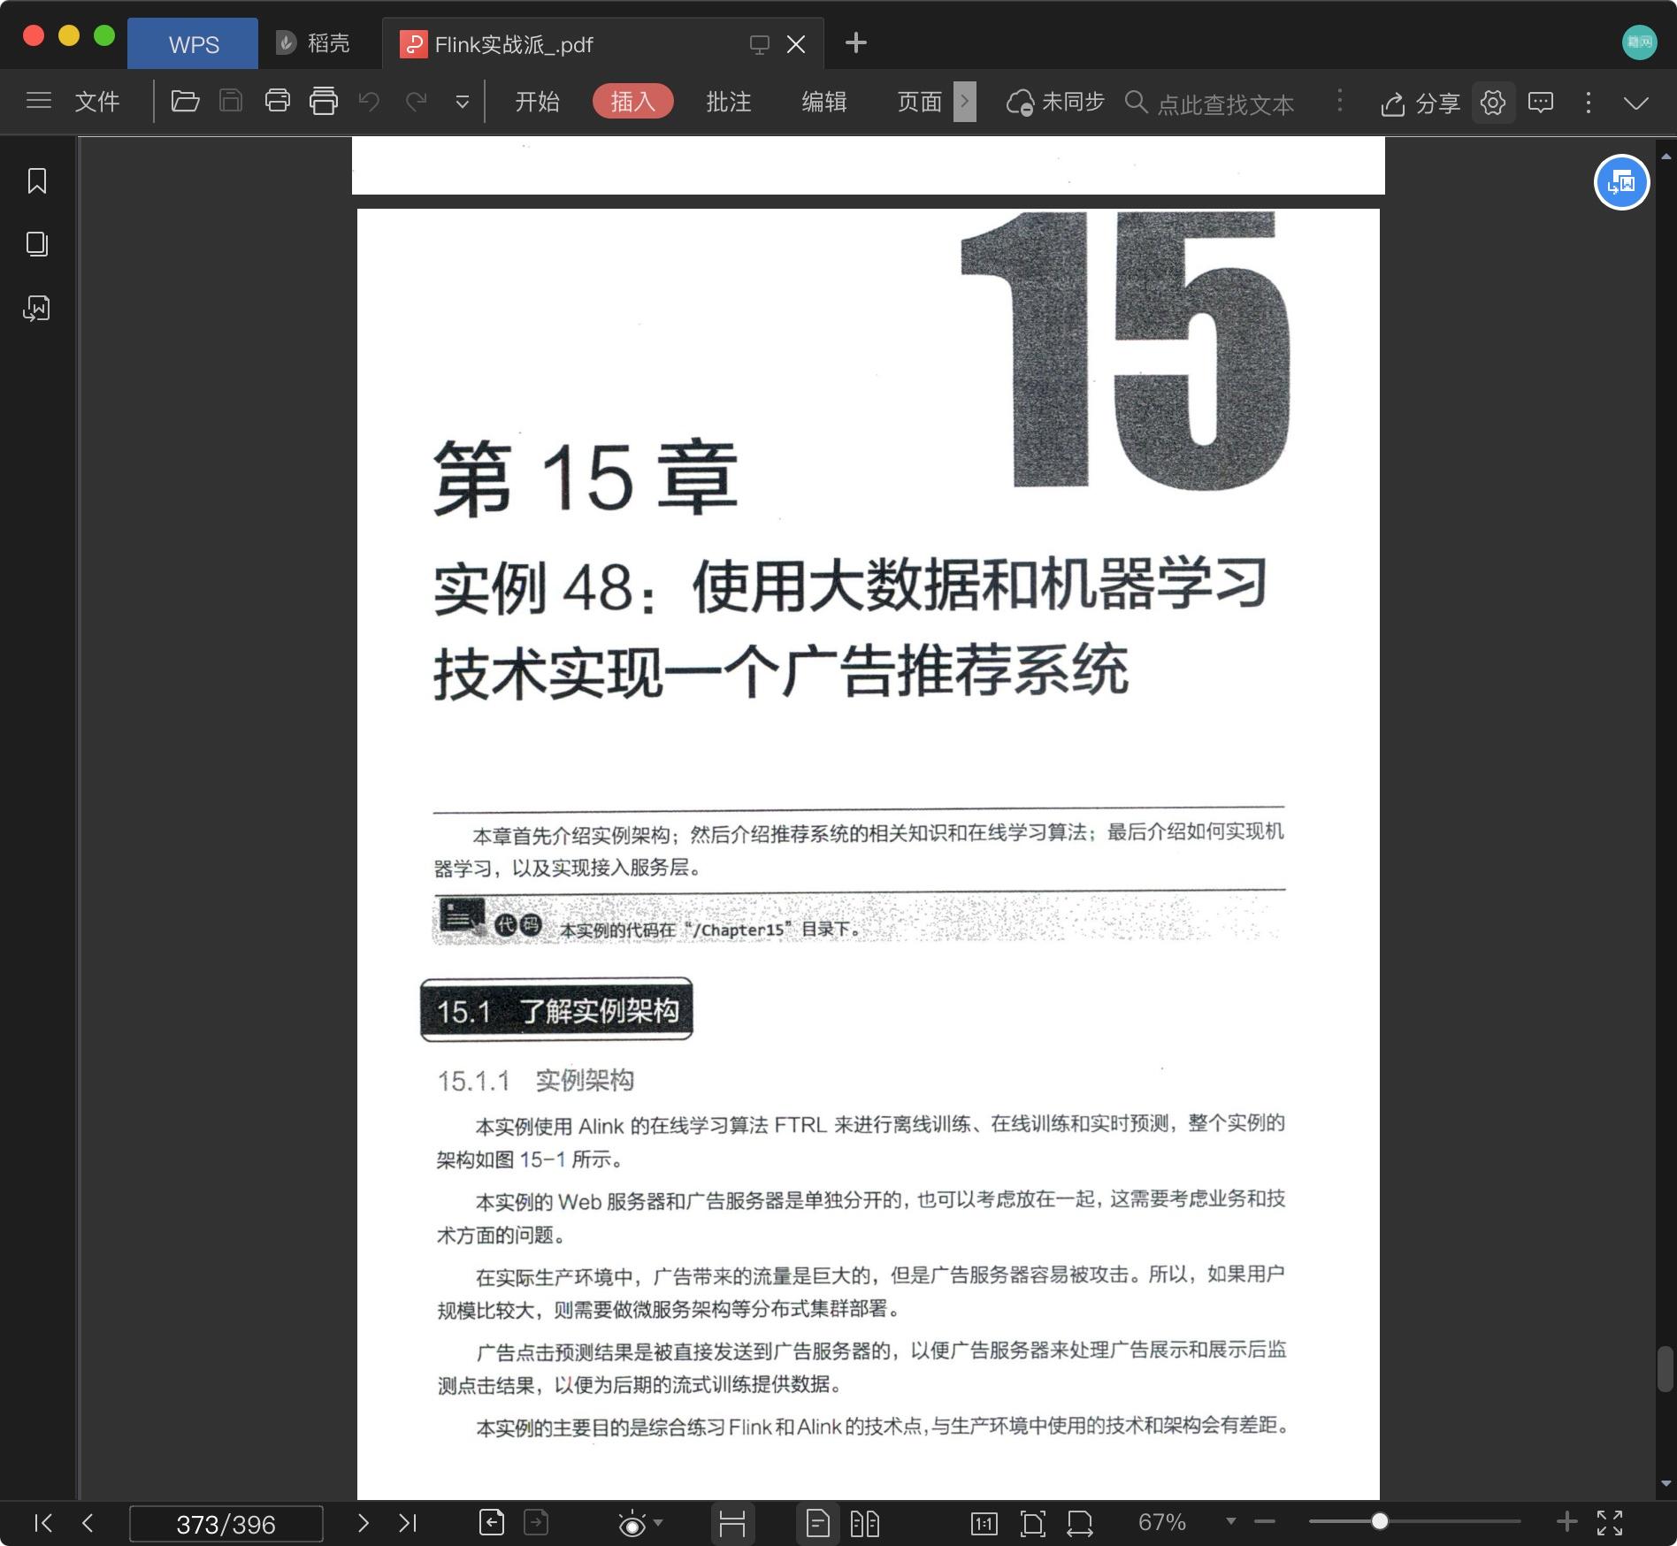The width and height of the screenshot is (1677, 1546).
Task: Show more ribbon tabs with the arrow
Action: pyautogui.click(x=965, y=102)
